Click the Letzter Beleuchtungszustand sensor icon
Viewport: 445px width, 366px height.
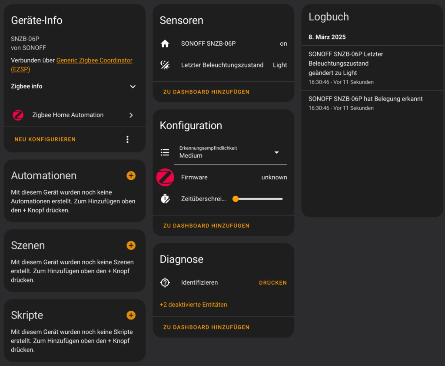coord(165,65)
